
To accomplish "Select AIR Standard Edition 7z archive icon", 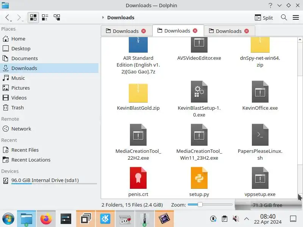I will pyautogui.click(x=138, y=45).
